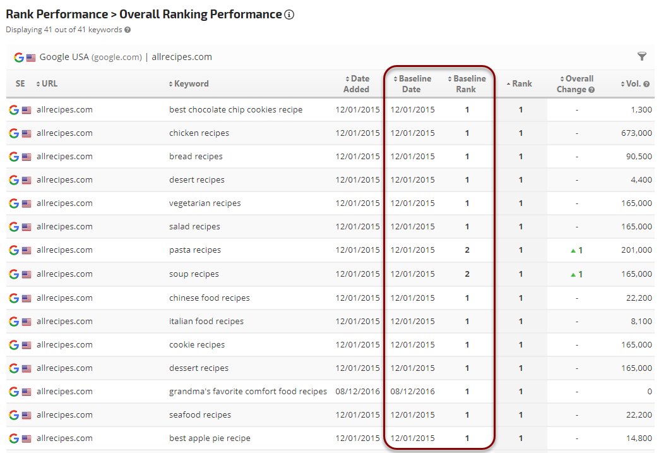Open the filter funnel icon
The width and height of the screenshot is (661, 453).
642,57
